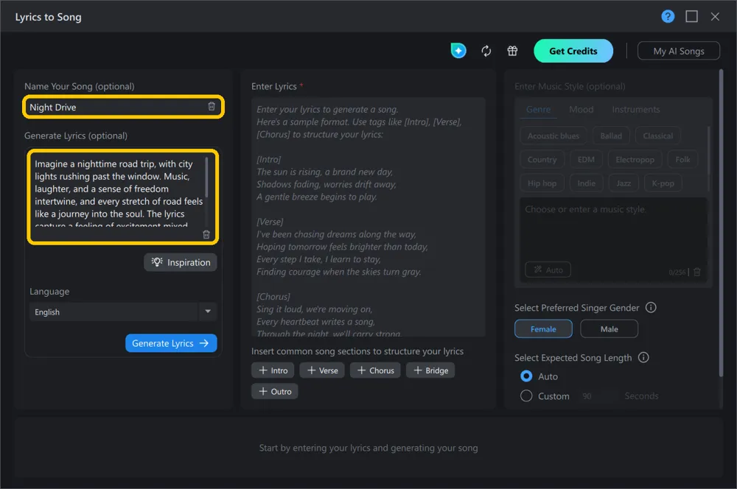Choose the Indie genre tag
737x489 pixels.
coord(586,183)
